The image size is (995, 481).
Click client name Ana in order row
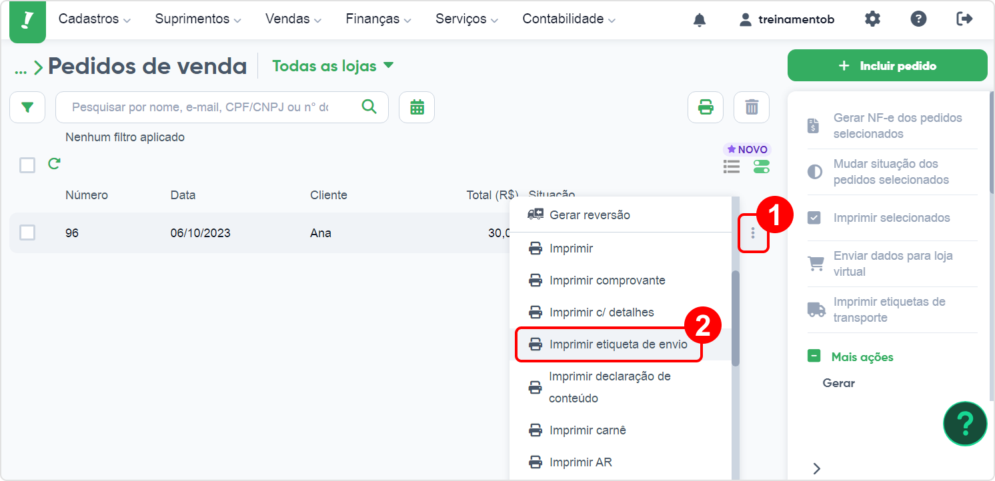[x=321, y=233]
